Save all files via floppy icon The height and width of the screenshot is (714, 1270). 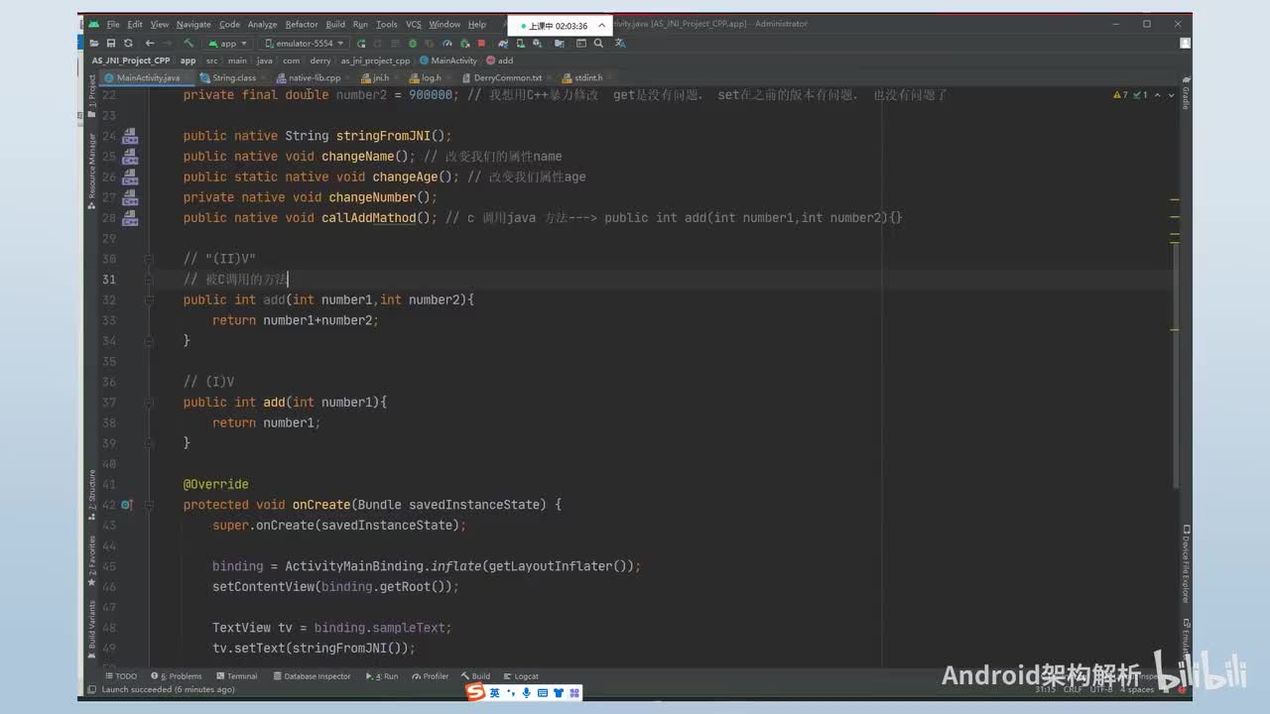tap(111, 44)
